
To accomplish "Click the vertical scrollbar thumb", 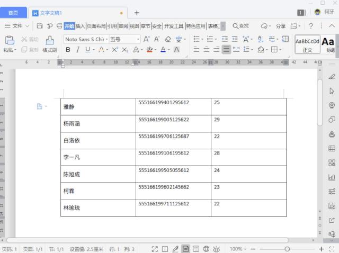I will pos(319,102).
